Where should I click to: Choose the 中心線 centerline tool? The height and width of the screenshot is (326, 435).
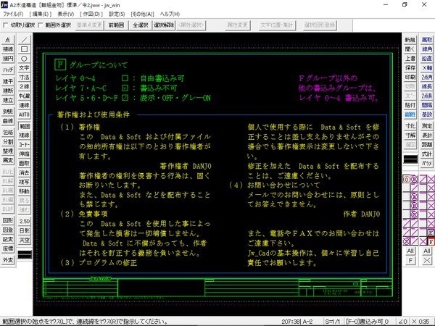(24, 96)
